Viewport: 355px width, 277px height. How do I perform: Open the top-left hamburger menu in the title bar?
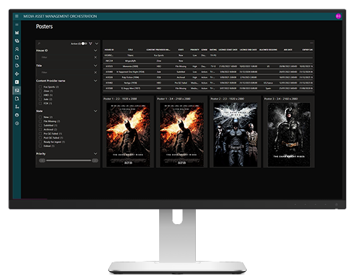point(17,16)
